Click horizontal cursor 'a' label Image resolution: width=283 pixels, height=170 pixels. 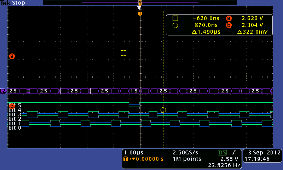coord(12,56)
